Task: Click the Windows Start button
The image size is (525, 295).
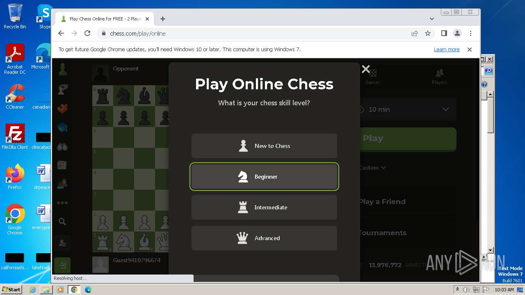Action: [11, 289]
